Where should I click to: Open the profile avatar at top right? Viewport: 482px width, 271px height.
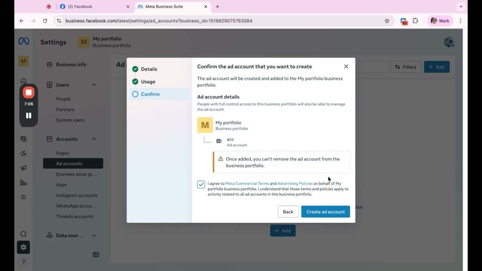449,42
